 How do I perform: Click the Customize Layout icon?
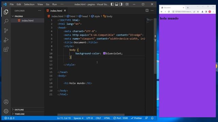pyautogui.click(x=127, y=4)
